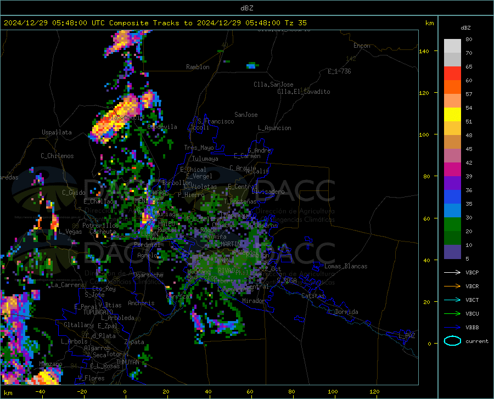Click the 140 tick on the vertical km axis
This screenshot has width=494, height=399.
[424, 52]
